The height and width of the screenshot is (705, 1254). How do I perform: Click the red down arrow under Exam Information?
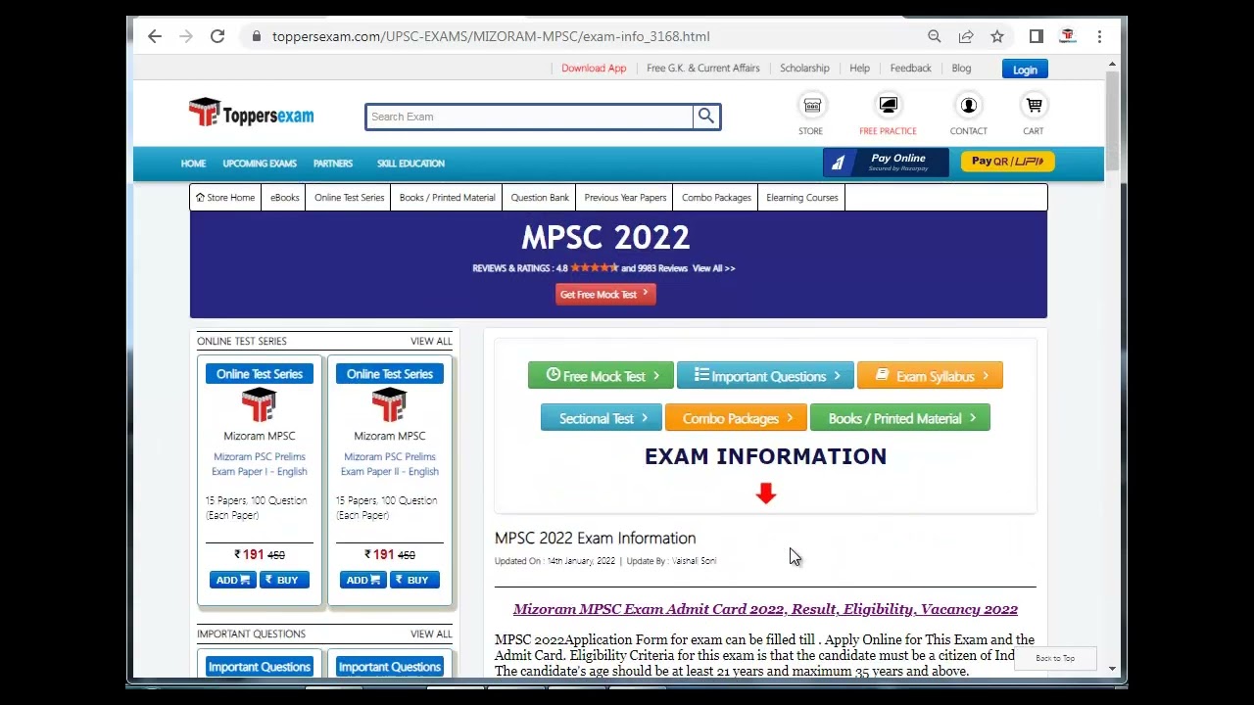[x=766, y=493]
